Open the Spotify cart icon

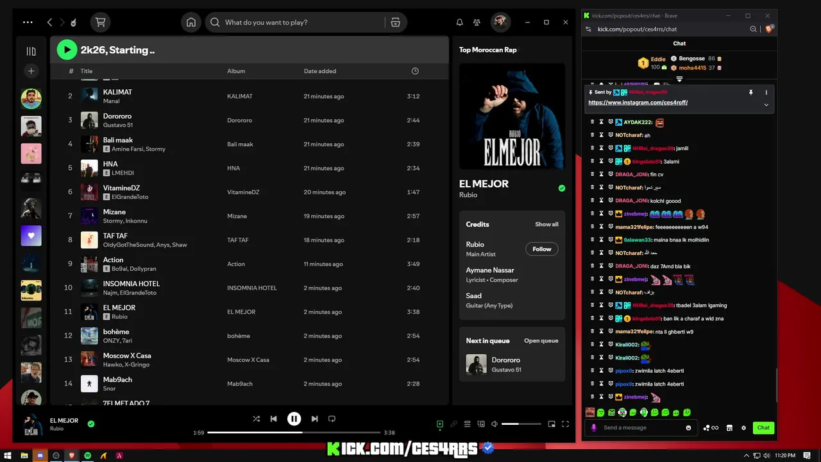[x=100, y=22]
